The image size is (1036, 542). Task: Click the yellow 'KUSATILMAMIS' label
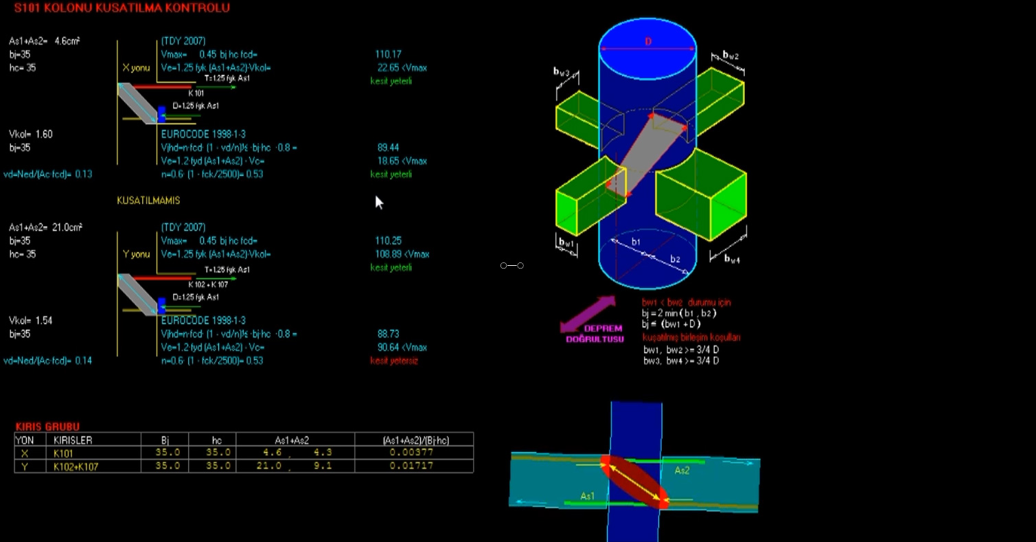[x=148, y=201]
